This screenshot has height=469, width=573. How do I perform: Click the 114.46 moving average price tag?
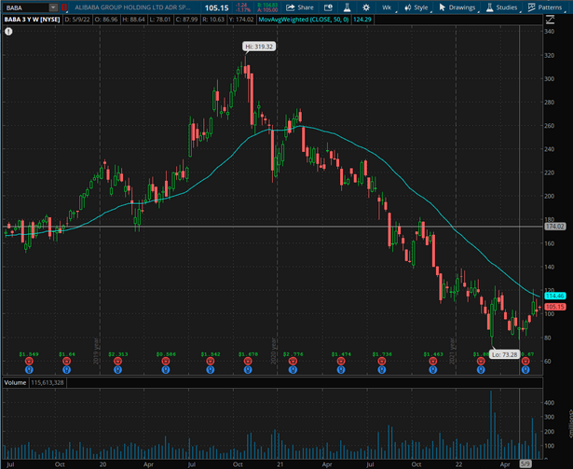pos(554,296)
